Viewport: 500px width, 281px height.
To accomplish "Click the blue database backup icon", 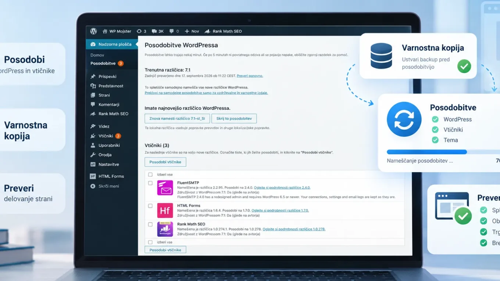I will coord(381,56).
